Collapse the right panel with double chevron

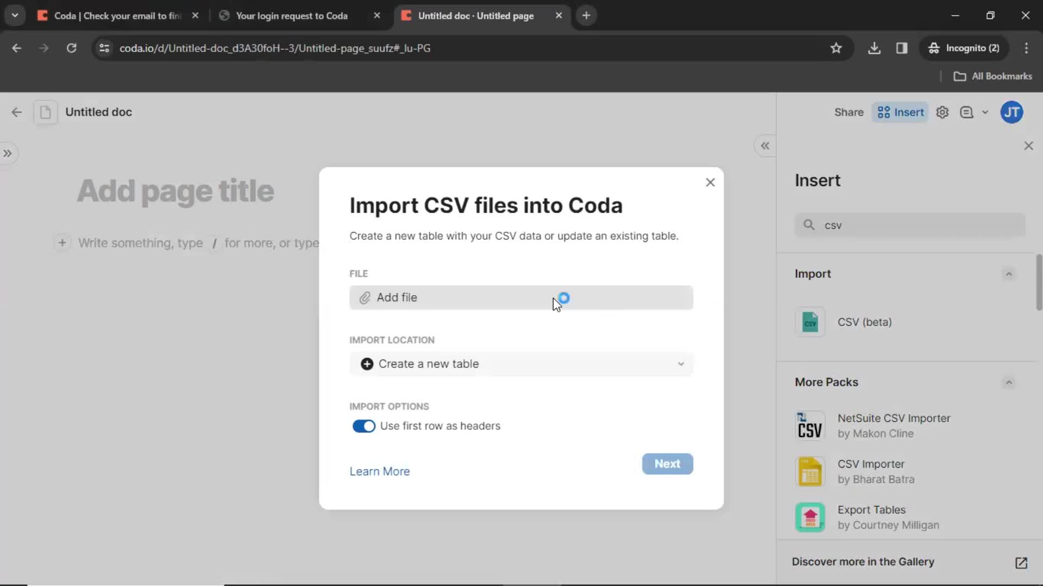pyautogui.click(x=765, y=146)
